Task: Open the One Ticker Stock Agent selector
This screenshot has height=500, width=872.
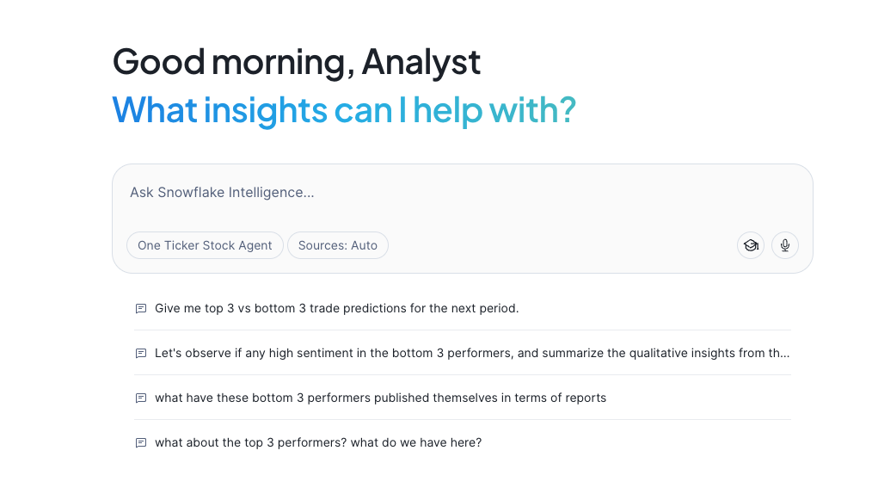Action: point(205,245)
